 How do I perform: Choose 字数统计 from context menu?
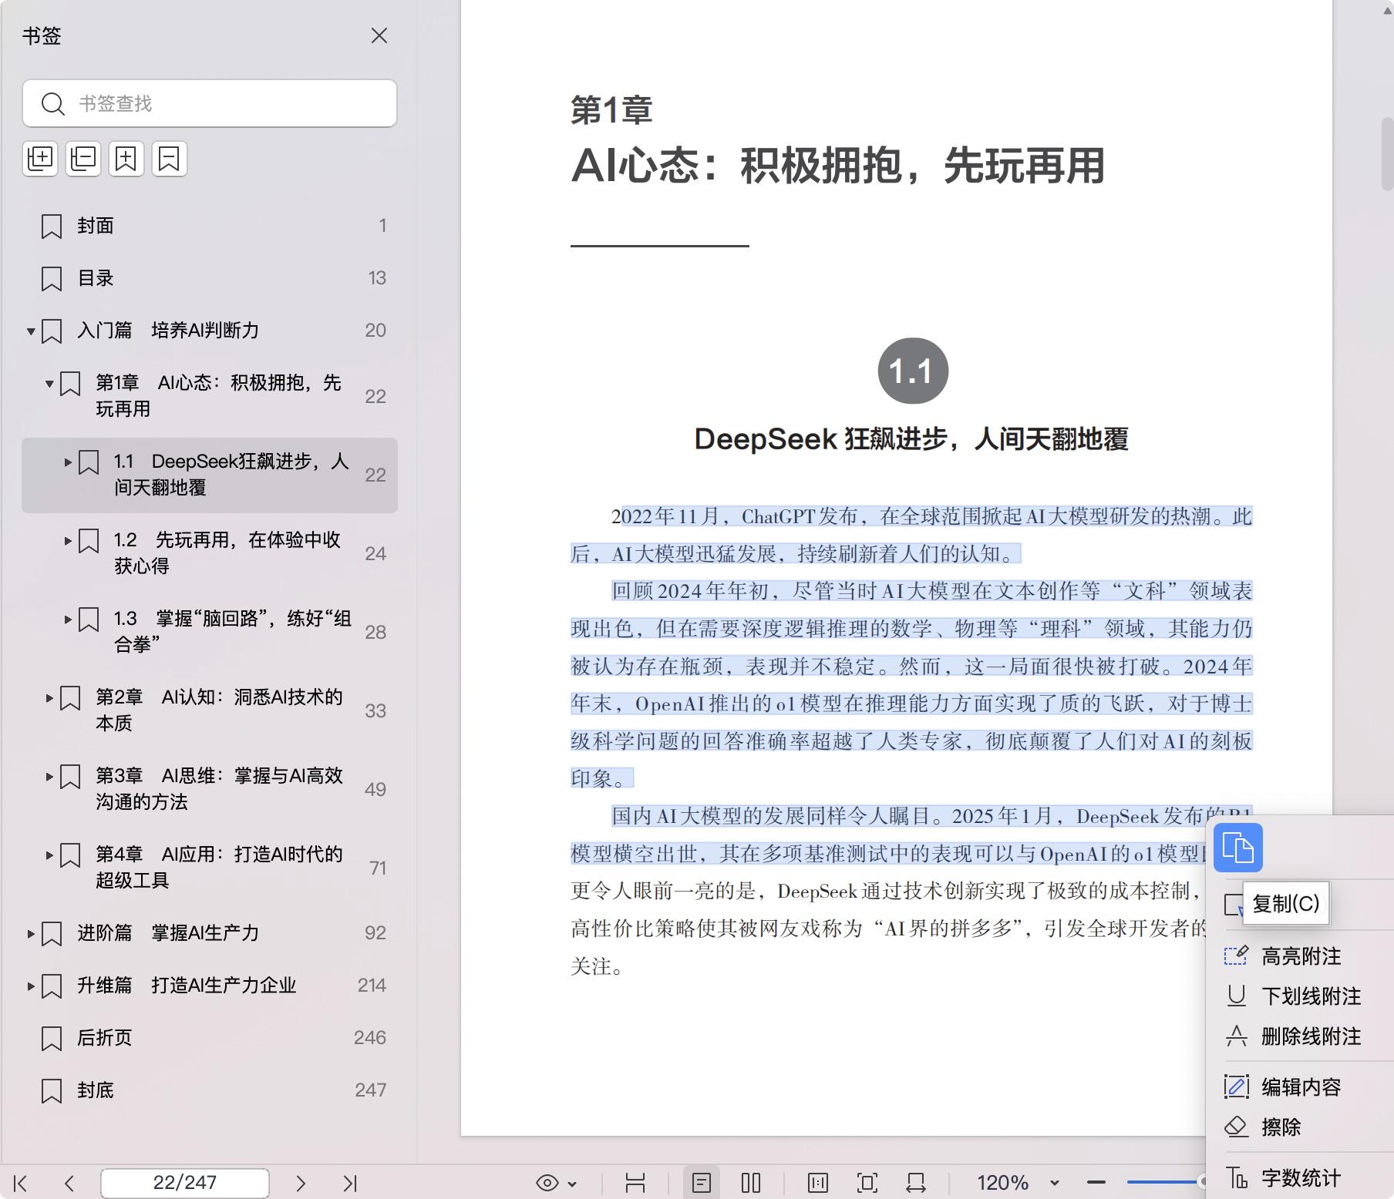click(x=1300, y=1178)
